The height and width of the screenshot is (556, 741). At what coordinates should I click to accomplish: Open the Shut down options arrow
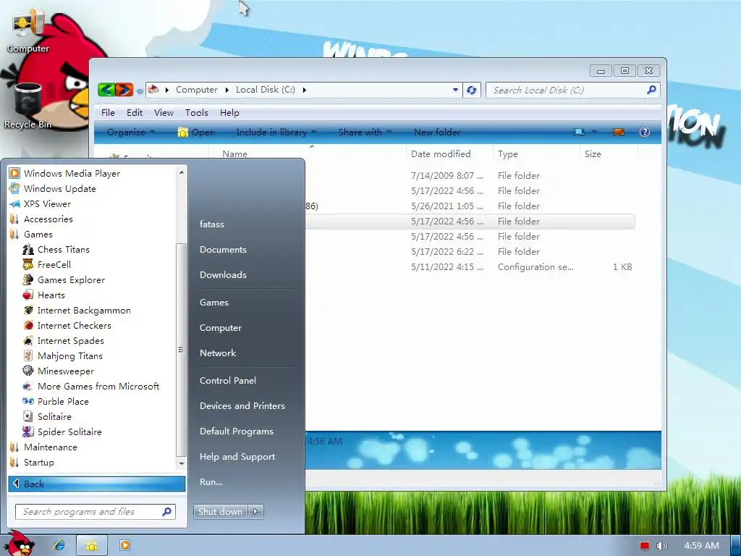(255, 512)
